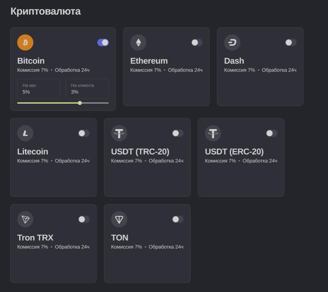Turn on the Dash toggle switch
The width and height of the screenshot is (328, 292).
click(291, 42)
